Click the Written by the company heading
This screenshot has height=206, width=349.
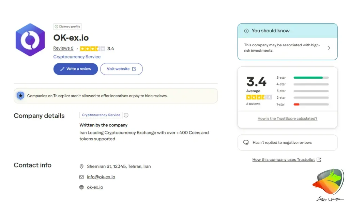point(103,125)
